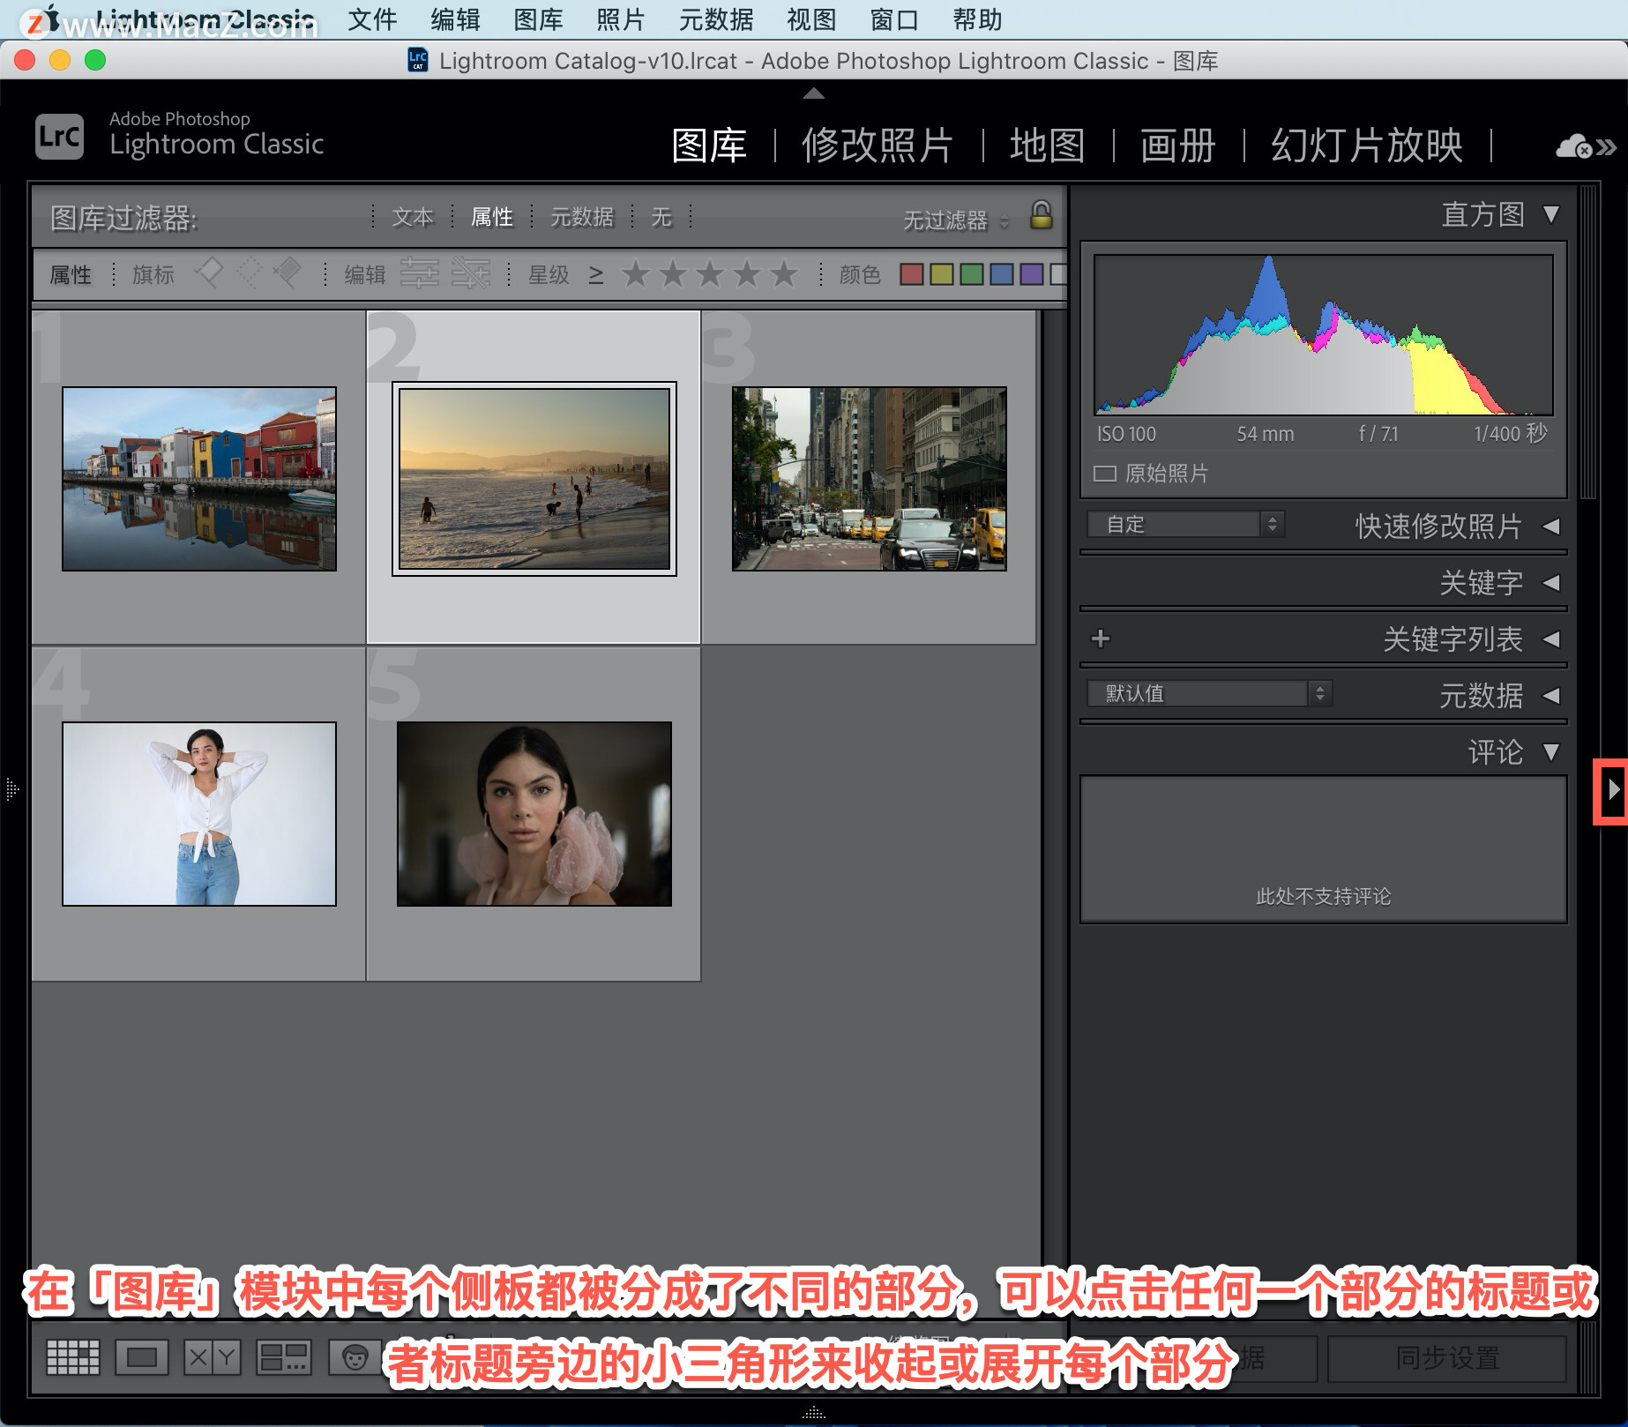Expand the 元数据 panel triangle
The height and width of the screenshot is (1427, 1628).
coord(1551,696)
